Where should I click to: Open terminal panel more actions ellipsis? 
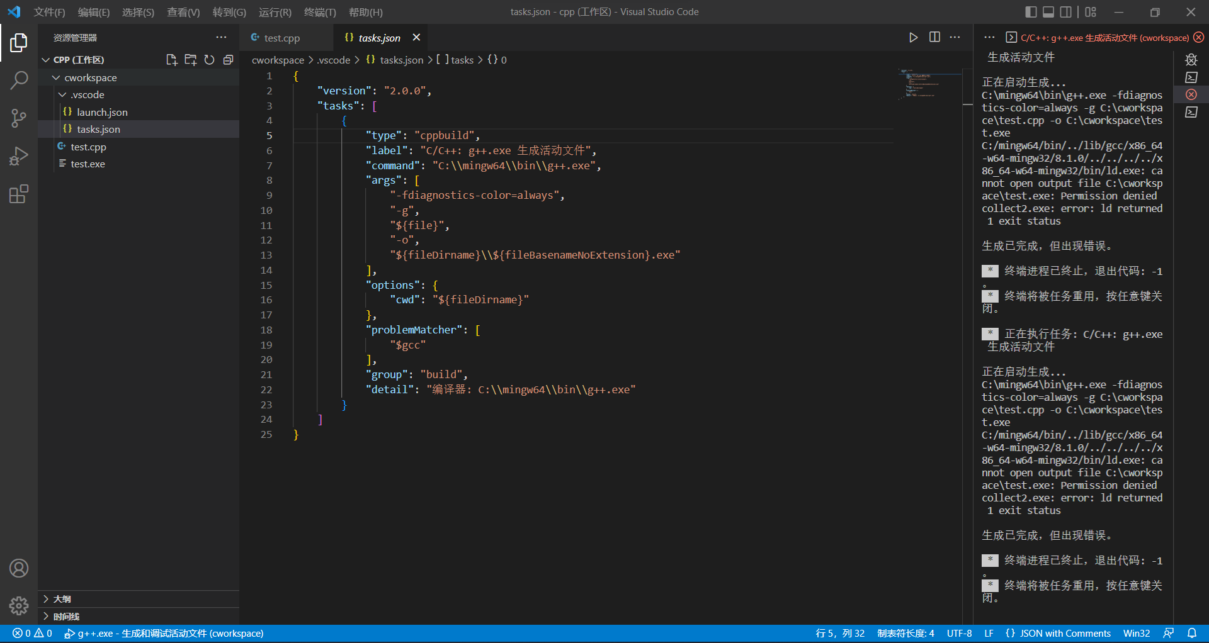(989, 38)
